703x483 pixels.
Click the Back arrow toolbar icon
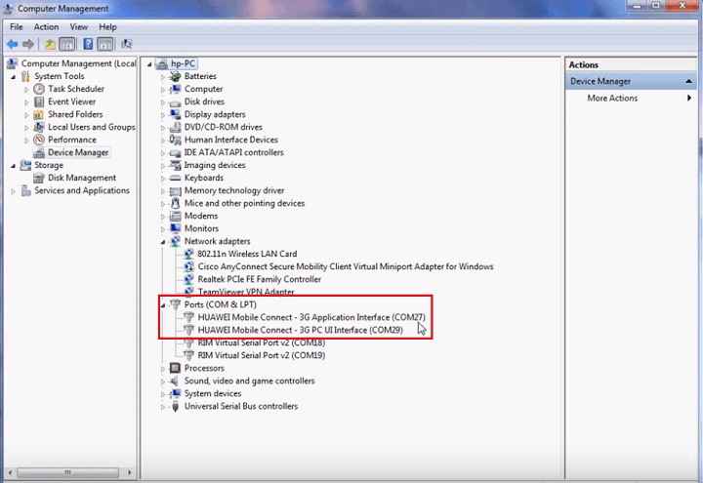(12, 44)
